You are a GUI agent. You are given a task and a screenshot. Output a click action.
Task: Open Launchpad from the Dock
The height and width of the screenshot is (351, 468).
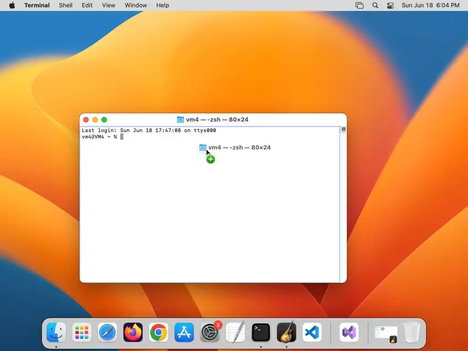pyautogui.click(x=82, y=332)
